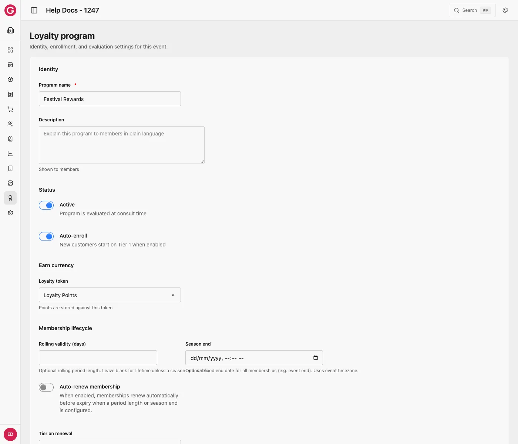Open the storefront icon just above the award icon
Image resolution: width=518 pixels, height=444 pixels.
click(10, 183)
